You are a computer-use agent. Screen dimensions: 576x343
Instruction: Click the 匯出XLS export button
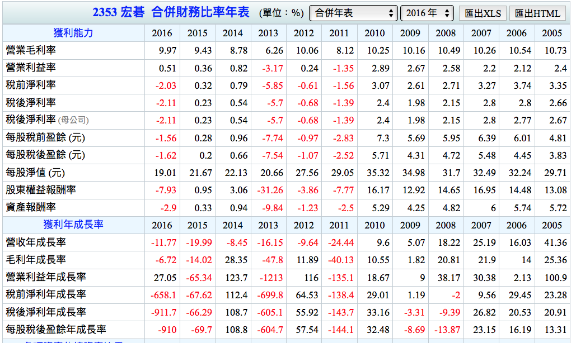tap(483, 13)
